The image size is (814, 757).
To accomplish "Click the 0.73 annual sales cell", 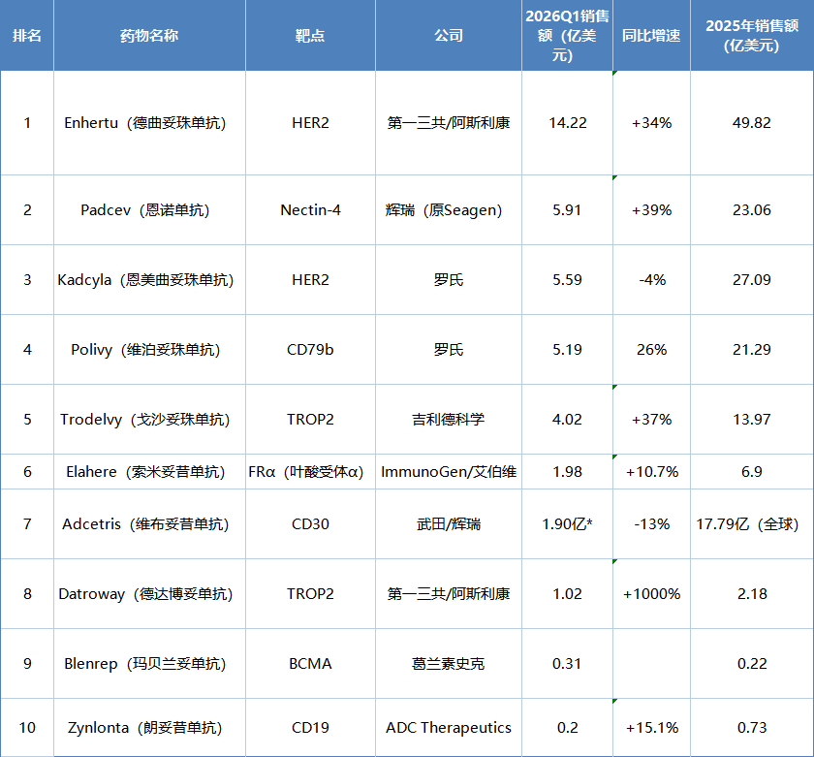I will click(x=752, y=727).
